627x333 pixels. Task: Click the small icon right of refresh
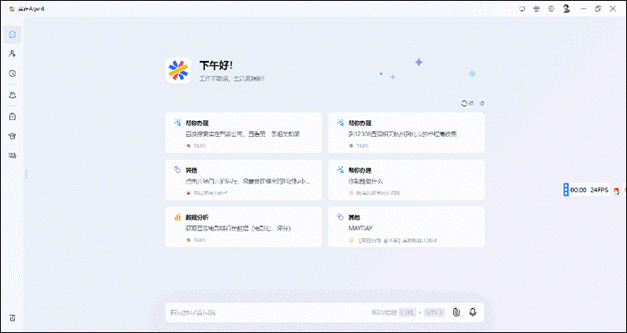tap(482, 103)
